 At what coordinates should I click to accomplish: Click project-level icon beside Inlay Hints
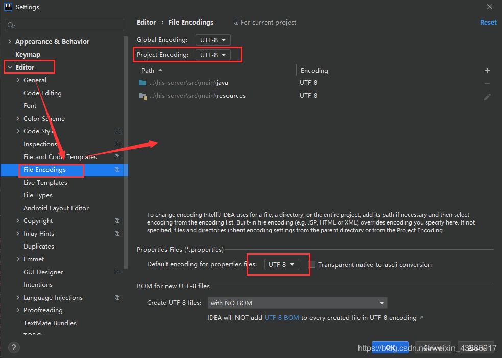click(x=117, y=233)
